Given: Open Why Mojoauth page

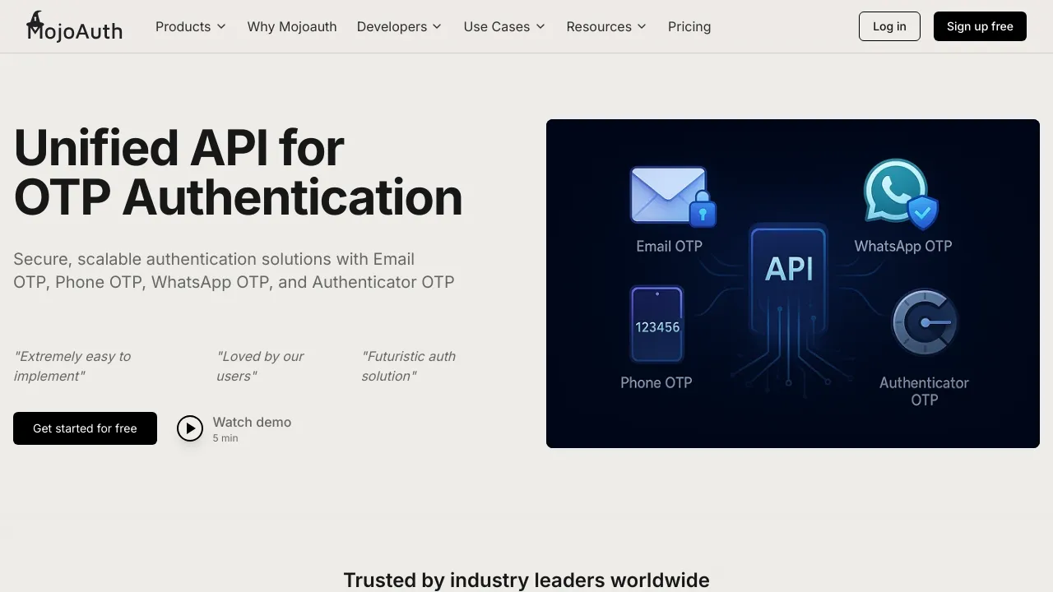Looking at the screenshot, I should click(x=292, y=26).
